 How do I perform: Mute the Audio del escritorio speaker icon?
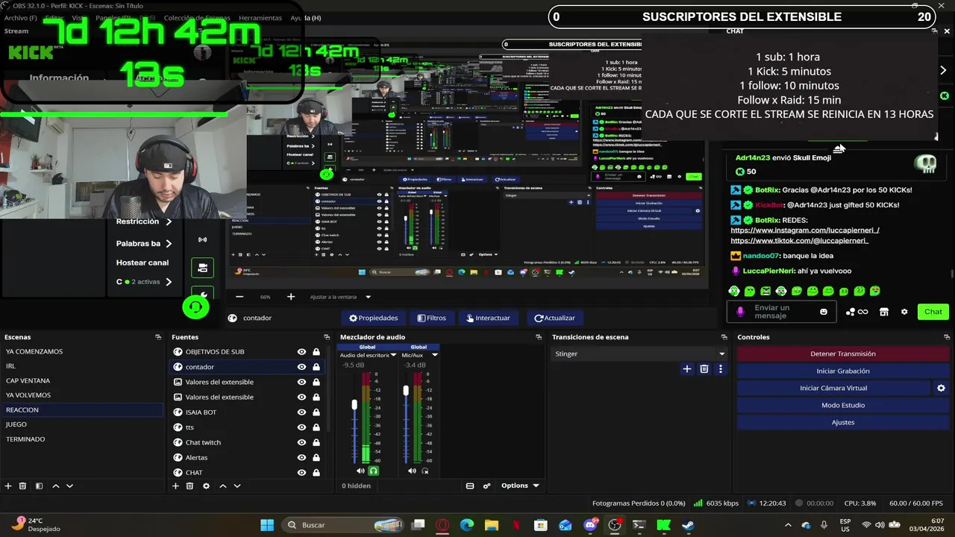coord(360,471)
